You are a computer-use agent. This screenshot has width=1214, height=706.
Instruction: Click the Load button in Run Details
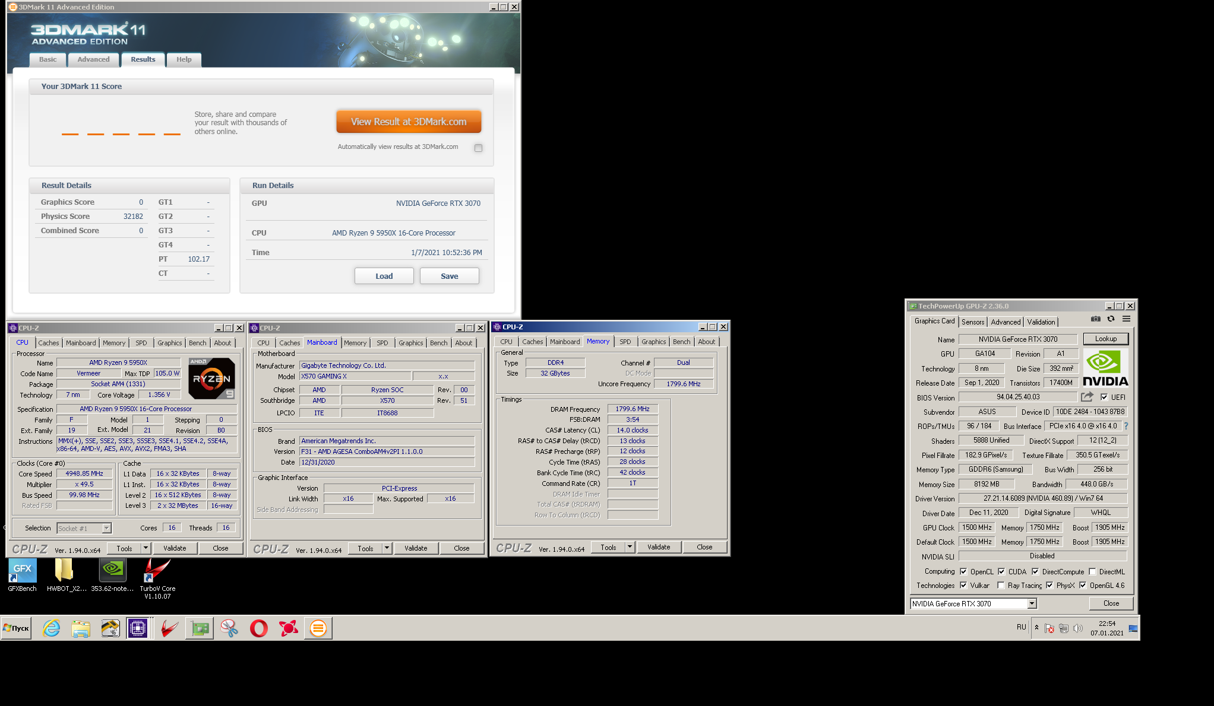(x=384, y=276)
